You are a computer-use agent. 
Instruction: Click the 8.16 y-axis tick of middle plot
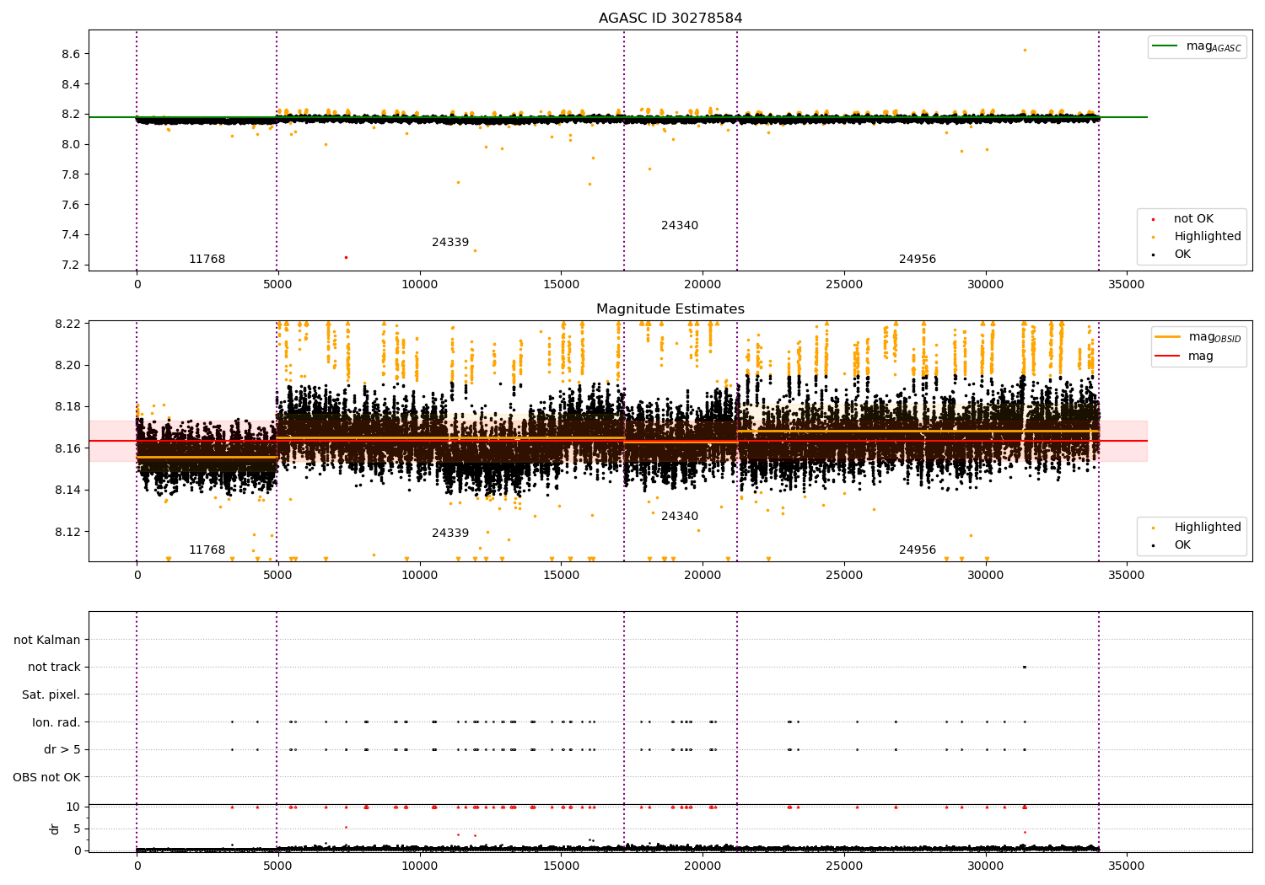[67, 448]
